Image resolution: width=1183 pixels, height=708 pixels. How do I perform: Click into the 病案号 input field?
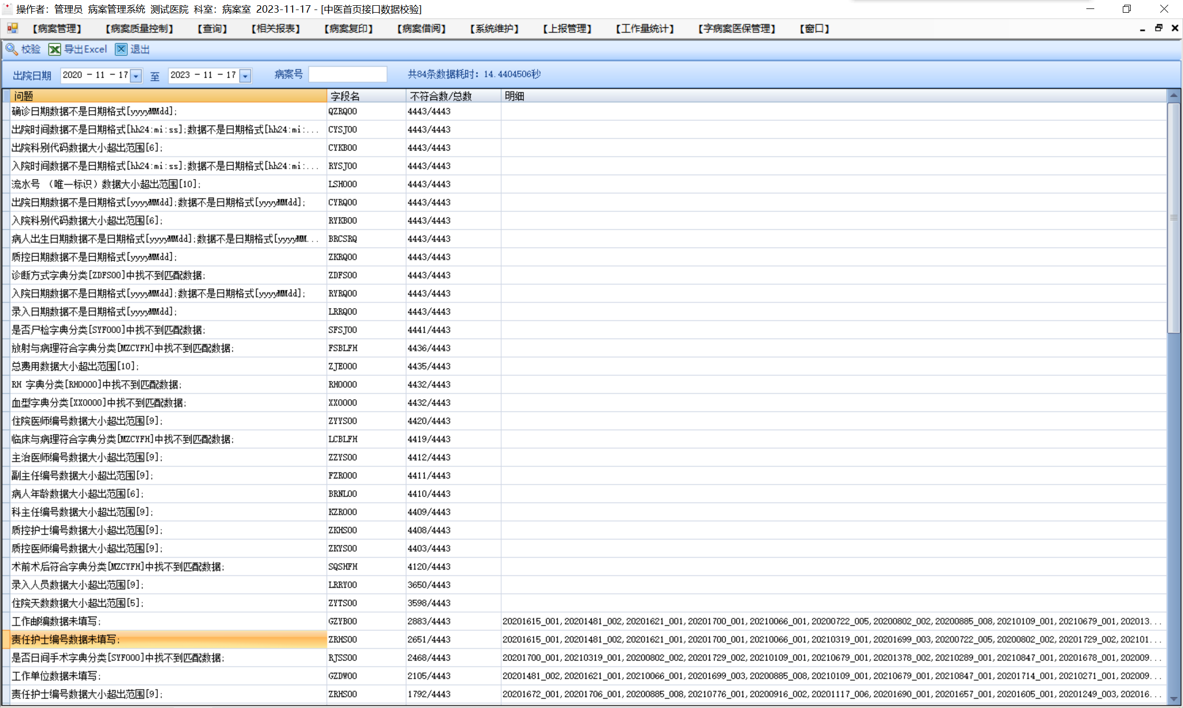pos(347,74)
